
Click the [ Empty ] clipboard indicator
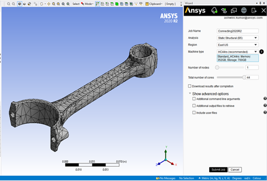[x=170, y=4]
